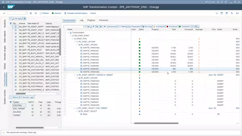Viewport: 242px width, 136px height.
Task: Click the Preparation status filter
Action: coord(135,26)
